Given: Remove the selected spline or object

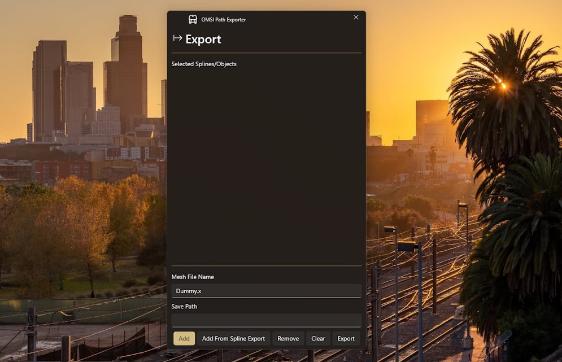Looking at the screenshot, I should pyautogui.click(x=288, y=338).
